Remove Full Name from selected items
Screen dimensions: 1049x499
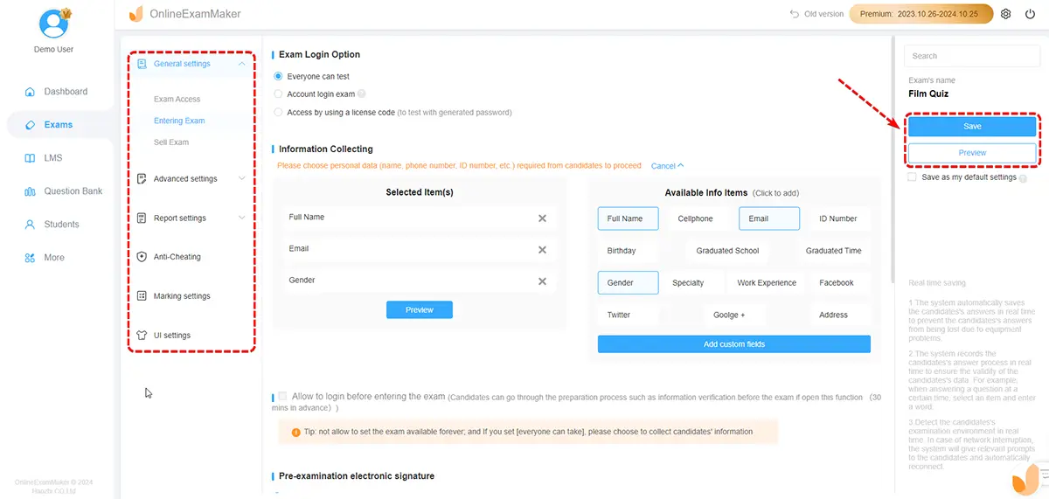click(x=542, y=218)
